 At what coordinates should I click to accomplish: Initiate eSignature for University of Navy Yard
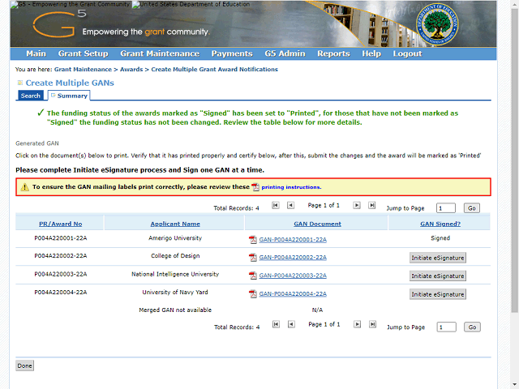(x=438, y=294)
